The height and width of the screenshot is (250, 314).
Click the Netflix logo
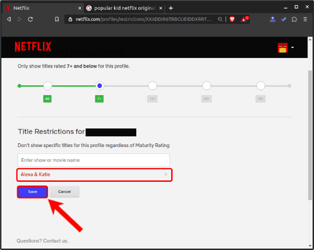click(33, 46)
